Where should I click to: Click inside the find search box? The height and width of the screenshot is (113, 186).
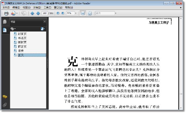[105, 13]
